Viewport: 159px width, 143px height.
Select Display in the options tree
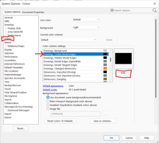point(8,50)
